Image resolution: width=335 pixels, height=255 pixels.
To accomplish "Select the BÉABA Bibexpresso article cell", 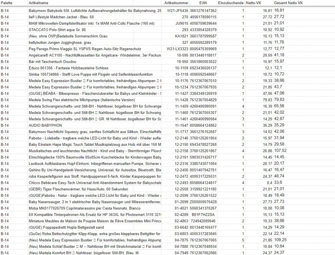I will click(x=95, y=93).
